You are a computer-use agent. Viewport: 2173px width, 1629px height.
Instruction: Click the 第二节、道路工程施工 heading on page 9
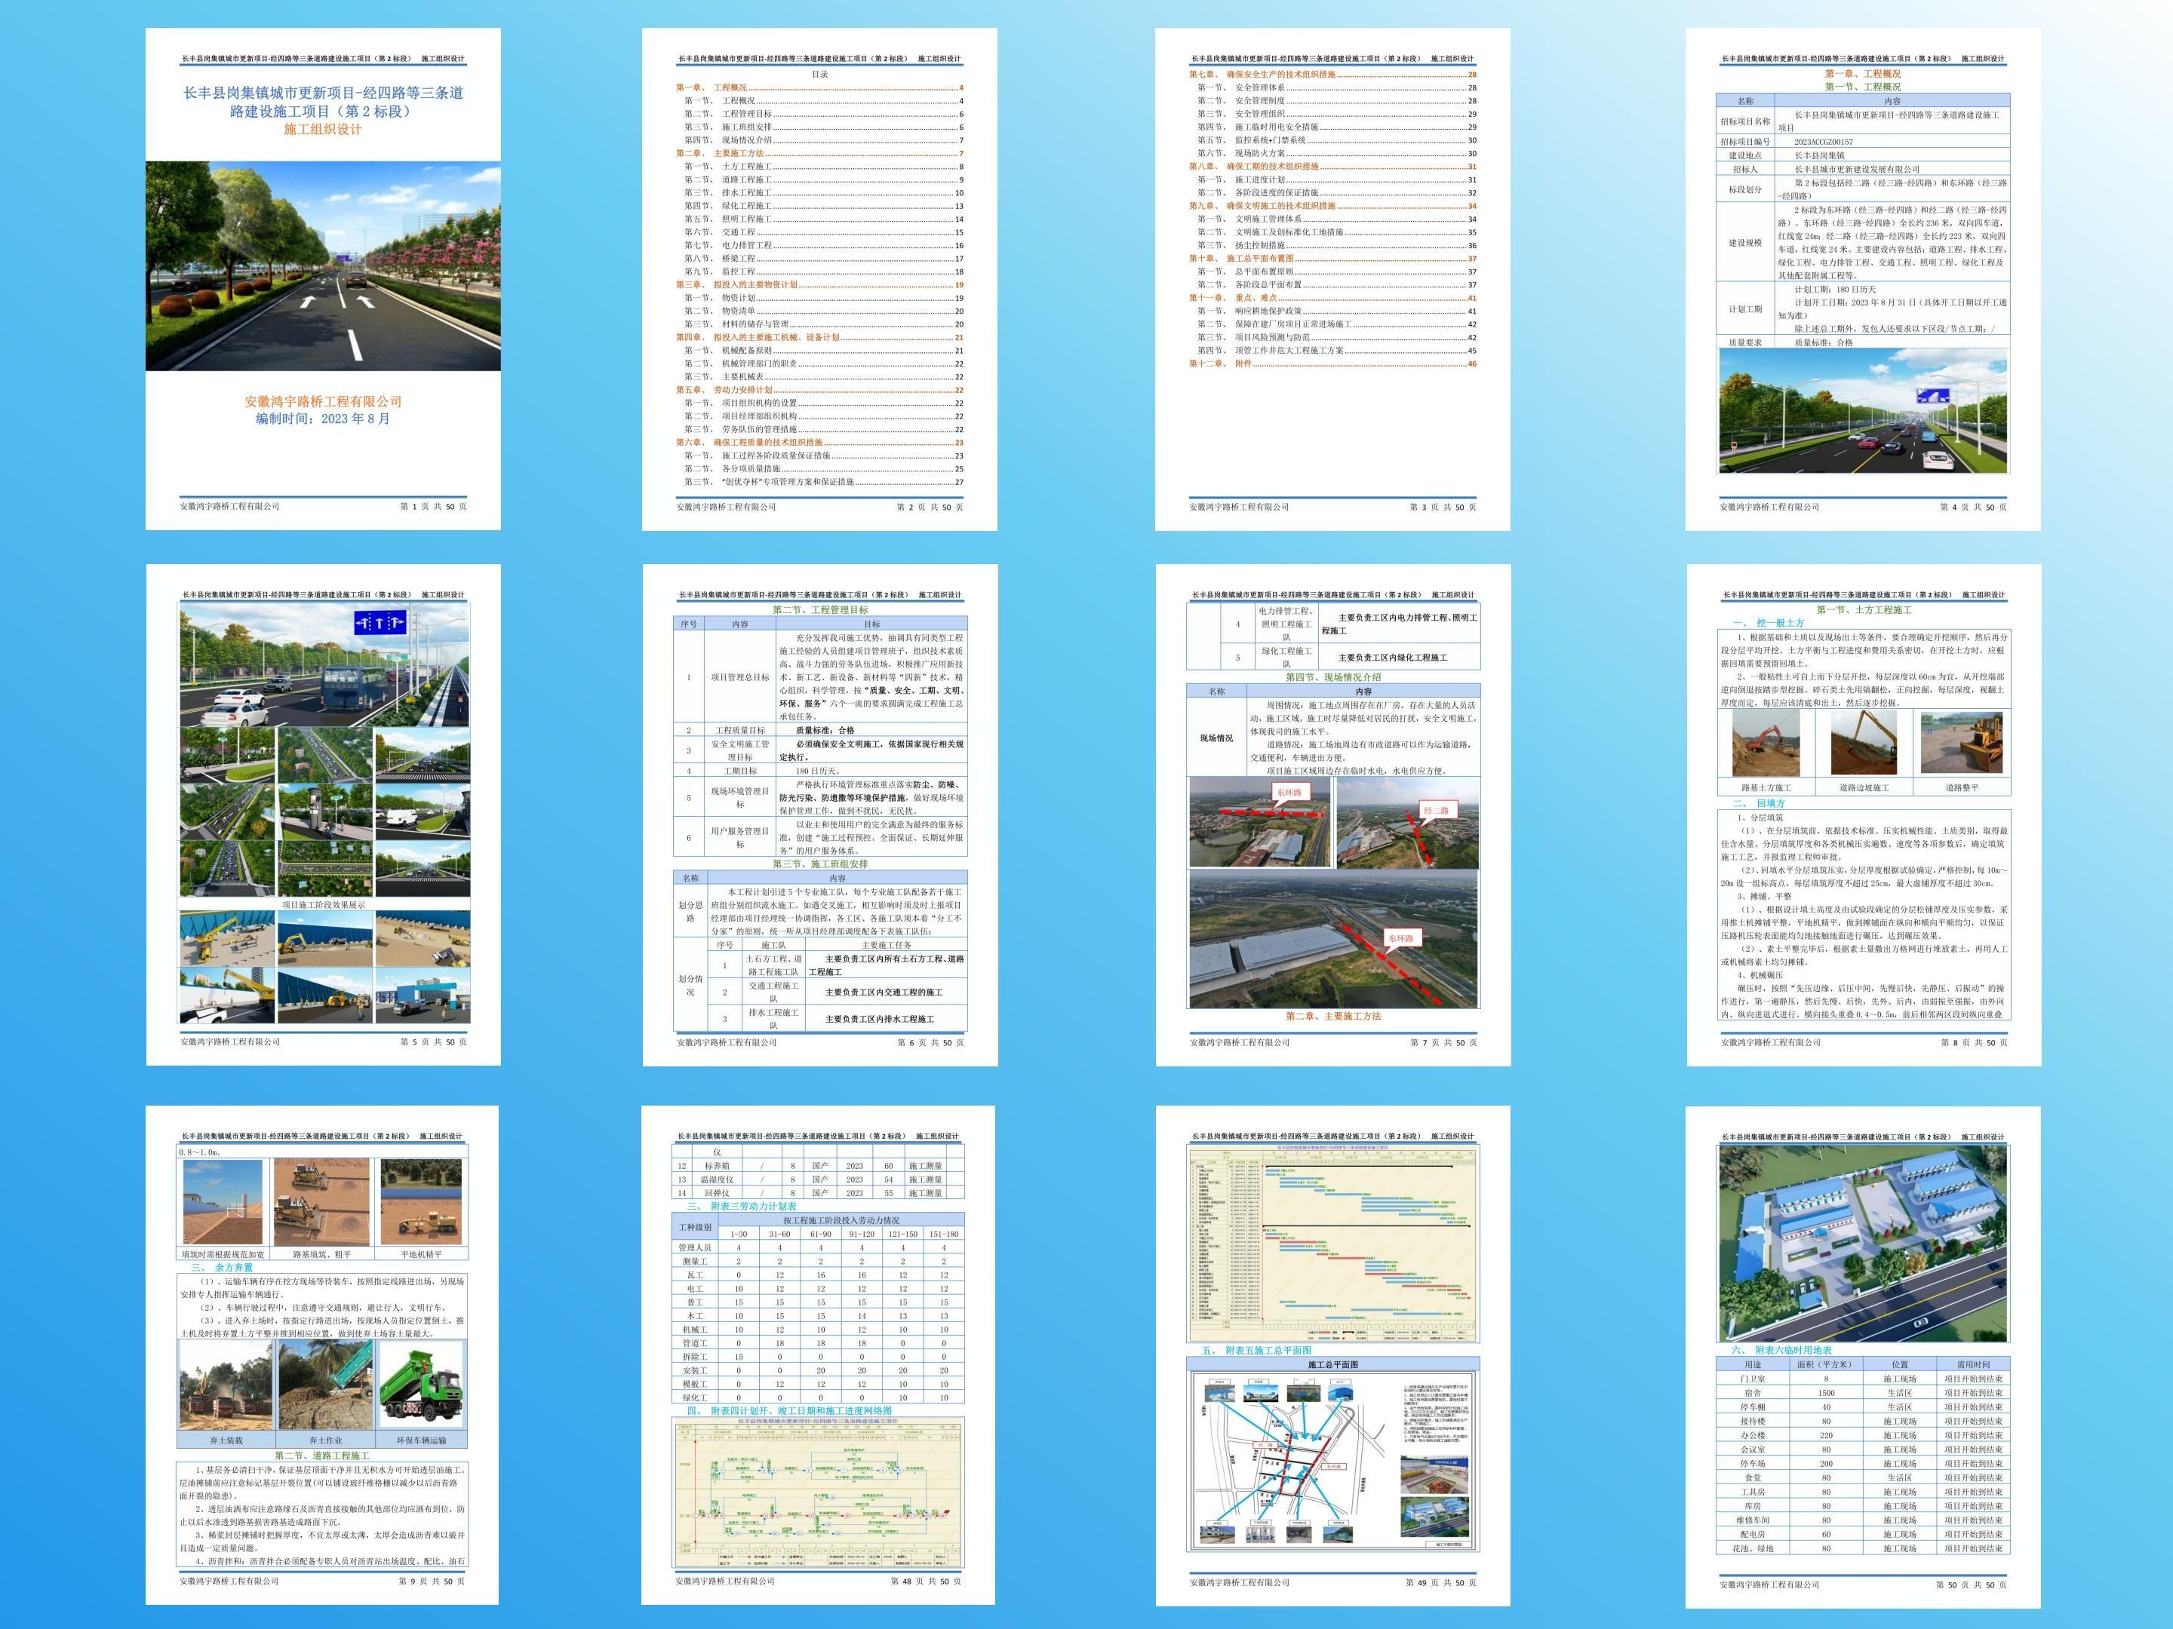[322, 1456]
